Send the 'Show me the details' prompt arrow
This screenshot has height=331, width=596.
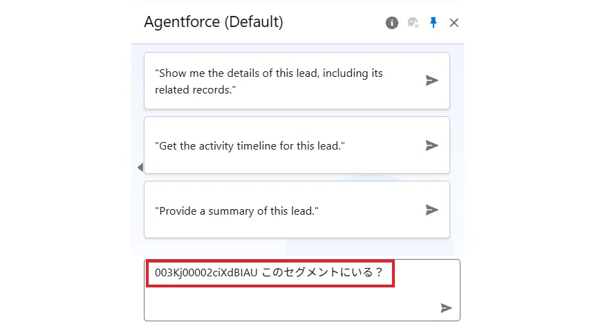coord(432,80)
